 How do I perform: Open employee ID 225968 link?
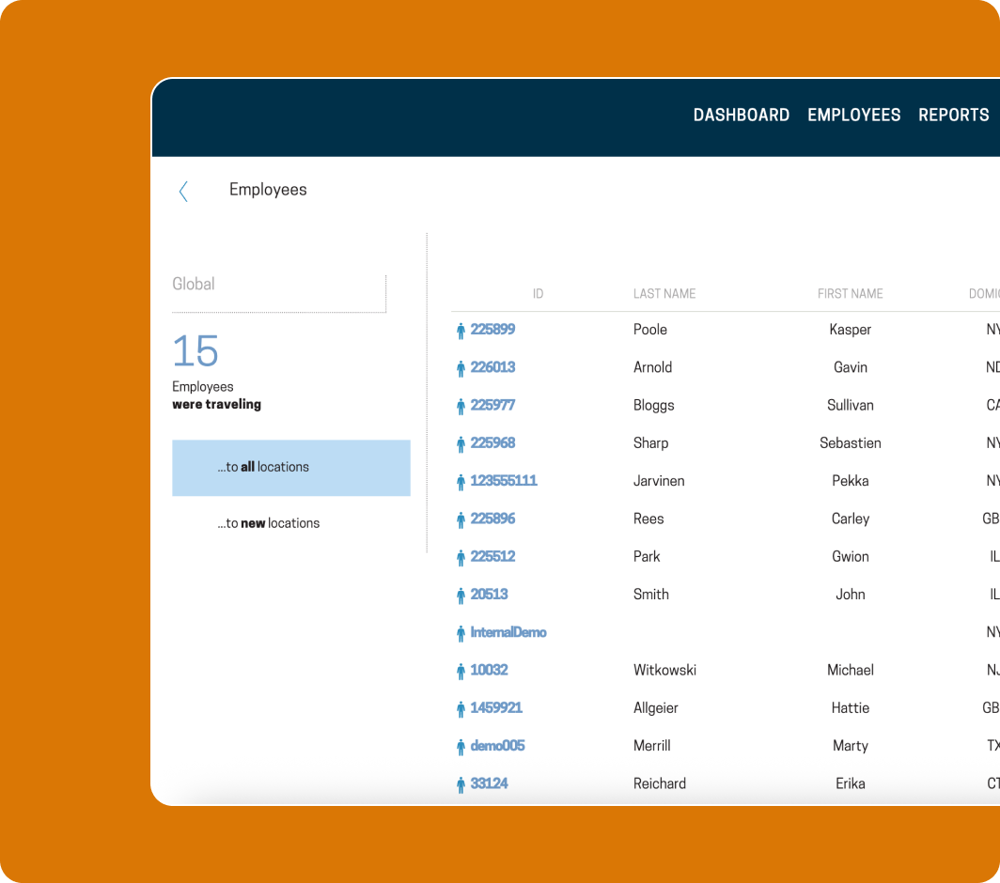click(492, 443)
